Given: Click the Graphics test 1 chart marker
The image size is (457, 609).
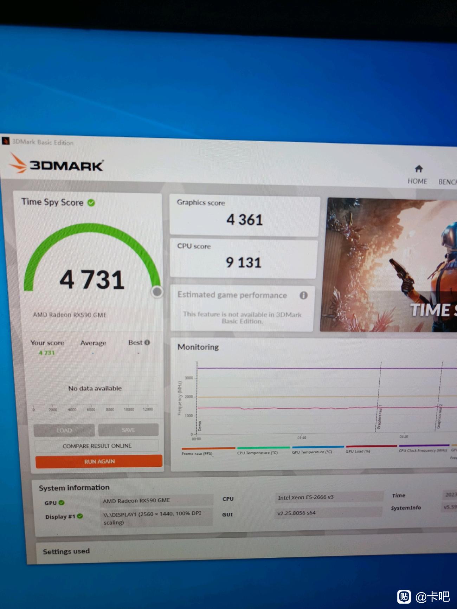Looking at the screenshot, I should coord(380,417).
